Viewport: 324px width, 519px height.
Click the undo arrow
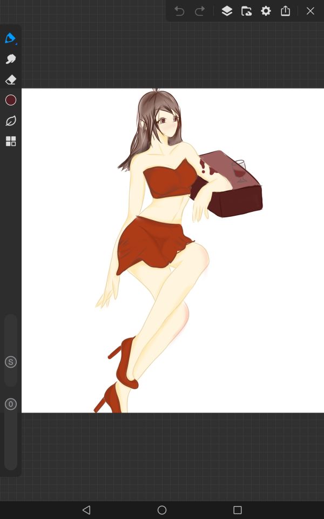[x=179, y=11]
